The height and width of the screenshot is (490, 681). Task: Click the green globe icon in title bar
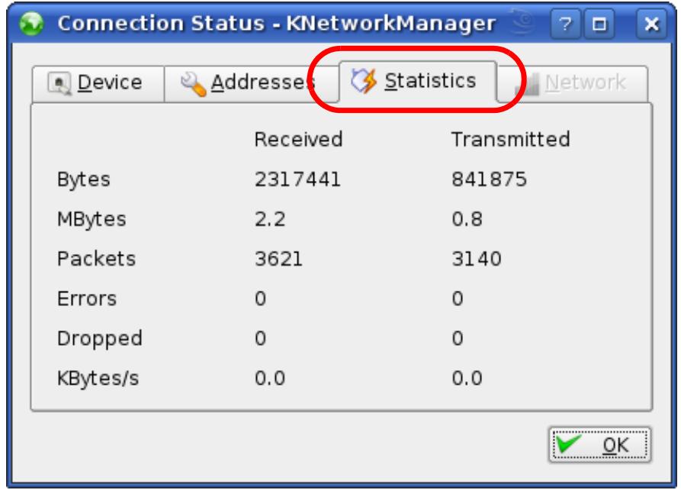31,24
